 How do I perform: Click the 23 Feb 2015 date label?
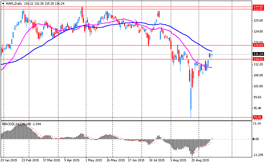click(31, 160)
